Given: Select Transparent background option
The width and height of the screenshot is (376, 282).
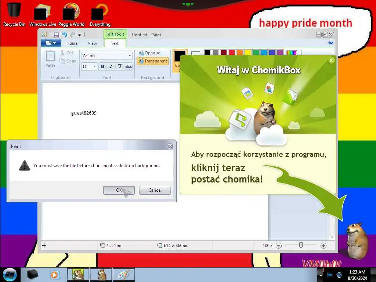Looking at the screenshot, I should [152, 61].
